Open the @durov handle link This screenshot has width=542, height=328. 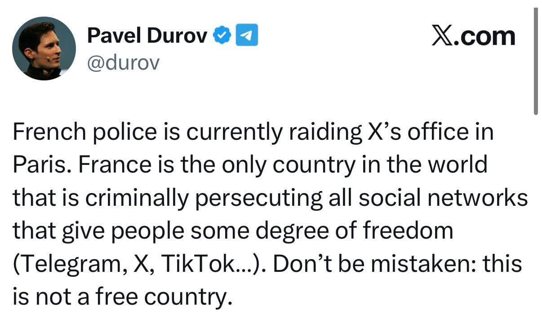click(123, 63)
